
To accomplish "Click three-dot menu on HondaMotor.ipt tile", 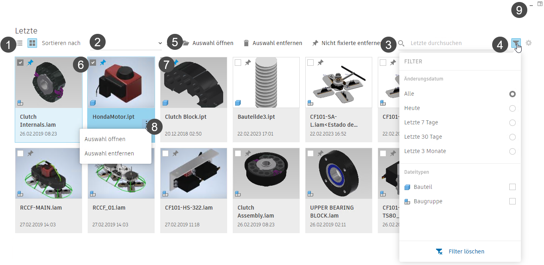I will click(x=147, y=125).
